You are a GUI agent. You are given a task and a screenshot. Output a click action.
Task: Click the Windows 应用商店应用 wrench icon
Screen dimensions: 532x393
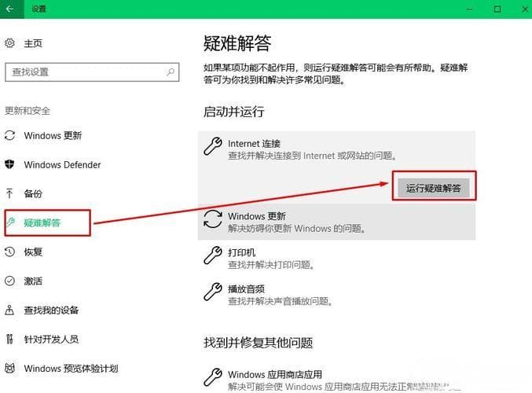(213, 377)
